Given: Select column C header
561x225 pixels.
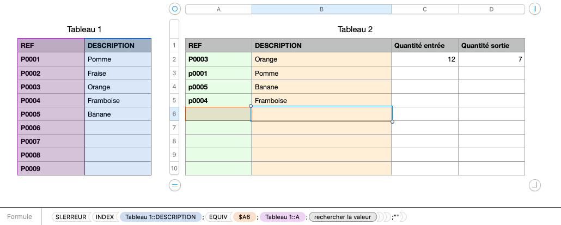Looking at the screenshot, I should (x=424, y=9).
